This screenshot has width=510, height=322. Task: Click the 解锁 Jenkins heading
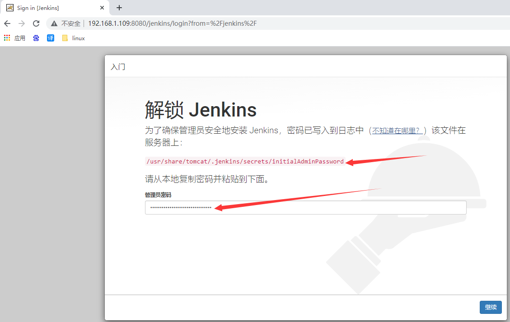point(201,110)
